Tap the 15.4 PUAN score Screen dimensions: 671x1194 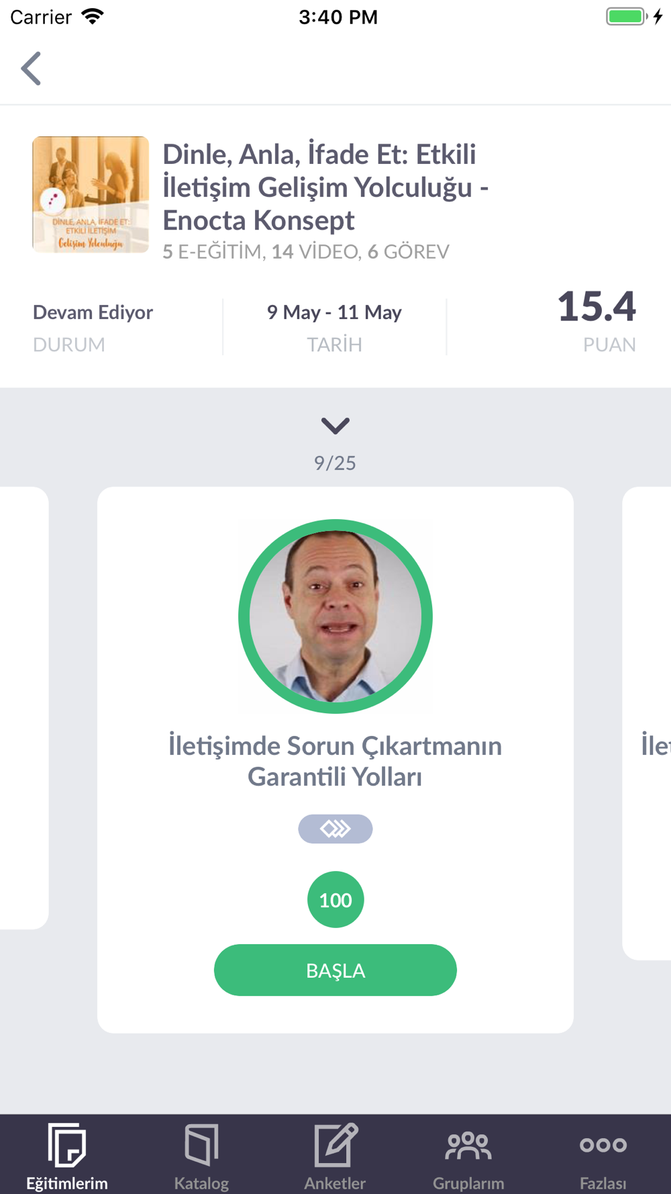[x=596, y=321]
